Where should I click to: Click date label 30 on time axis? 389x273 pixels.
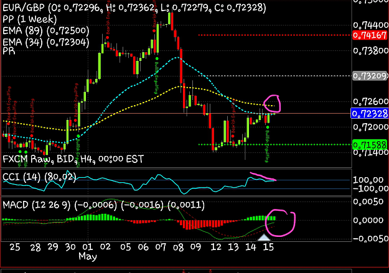(70, 248)
